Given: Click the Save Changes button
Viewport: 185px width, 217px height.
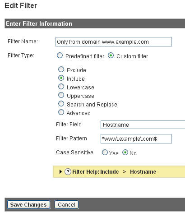Looking at the screenshot, I should (x=28, y=205).
